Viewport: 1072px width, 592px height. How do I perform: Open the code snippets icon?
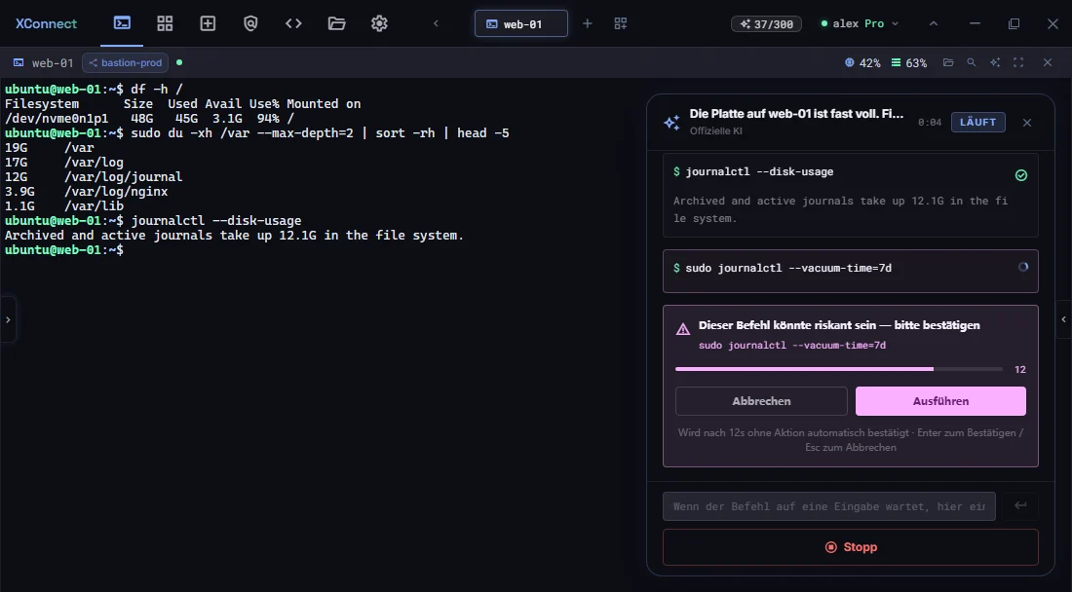293,23
